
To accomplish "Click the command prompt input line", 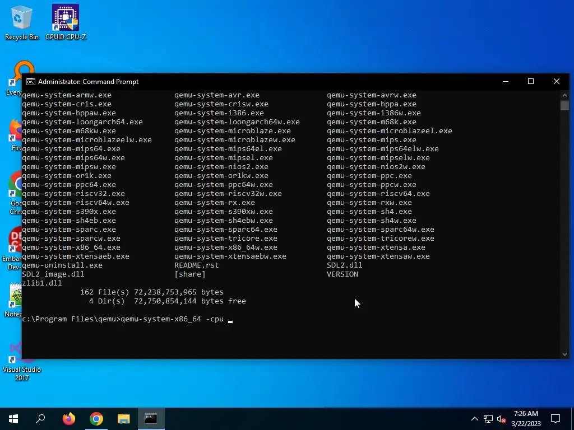I will pyautogui.click(x=127, y=319).
